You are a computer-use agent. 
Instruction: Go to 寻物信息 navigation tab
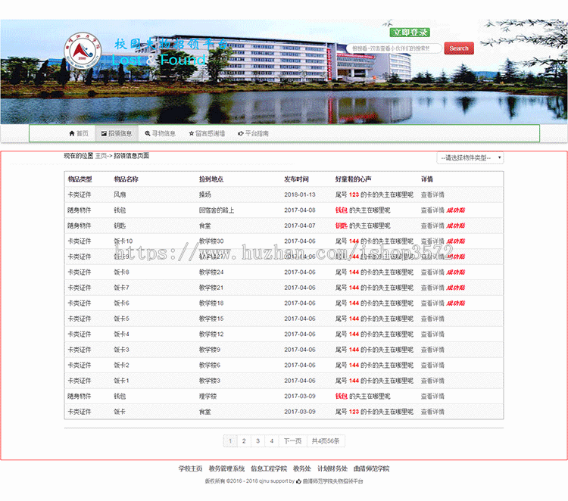point(160,134)
